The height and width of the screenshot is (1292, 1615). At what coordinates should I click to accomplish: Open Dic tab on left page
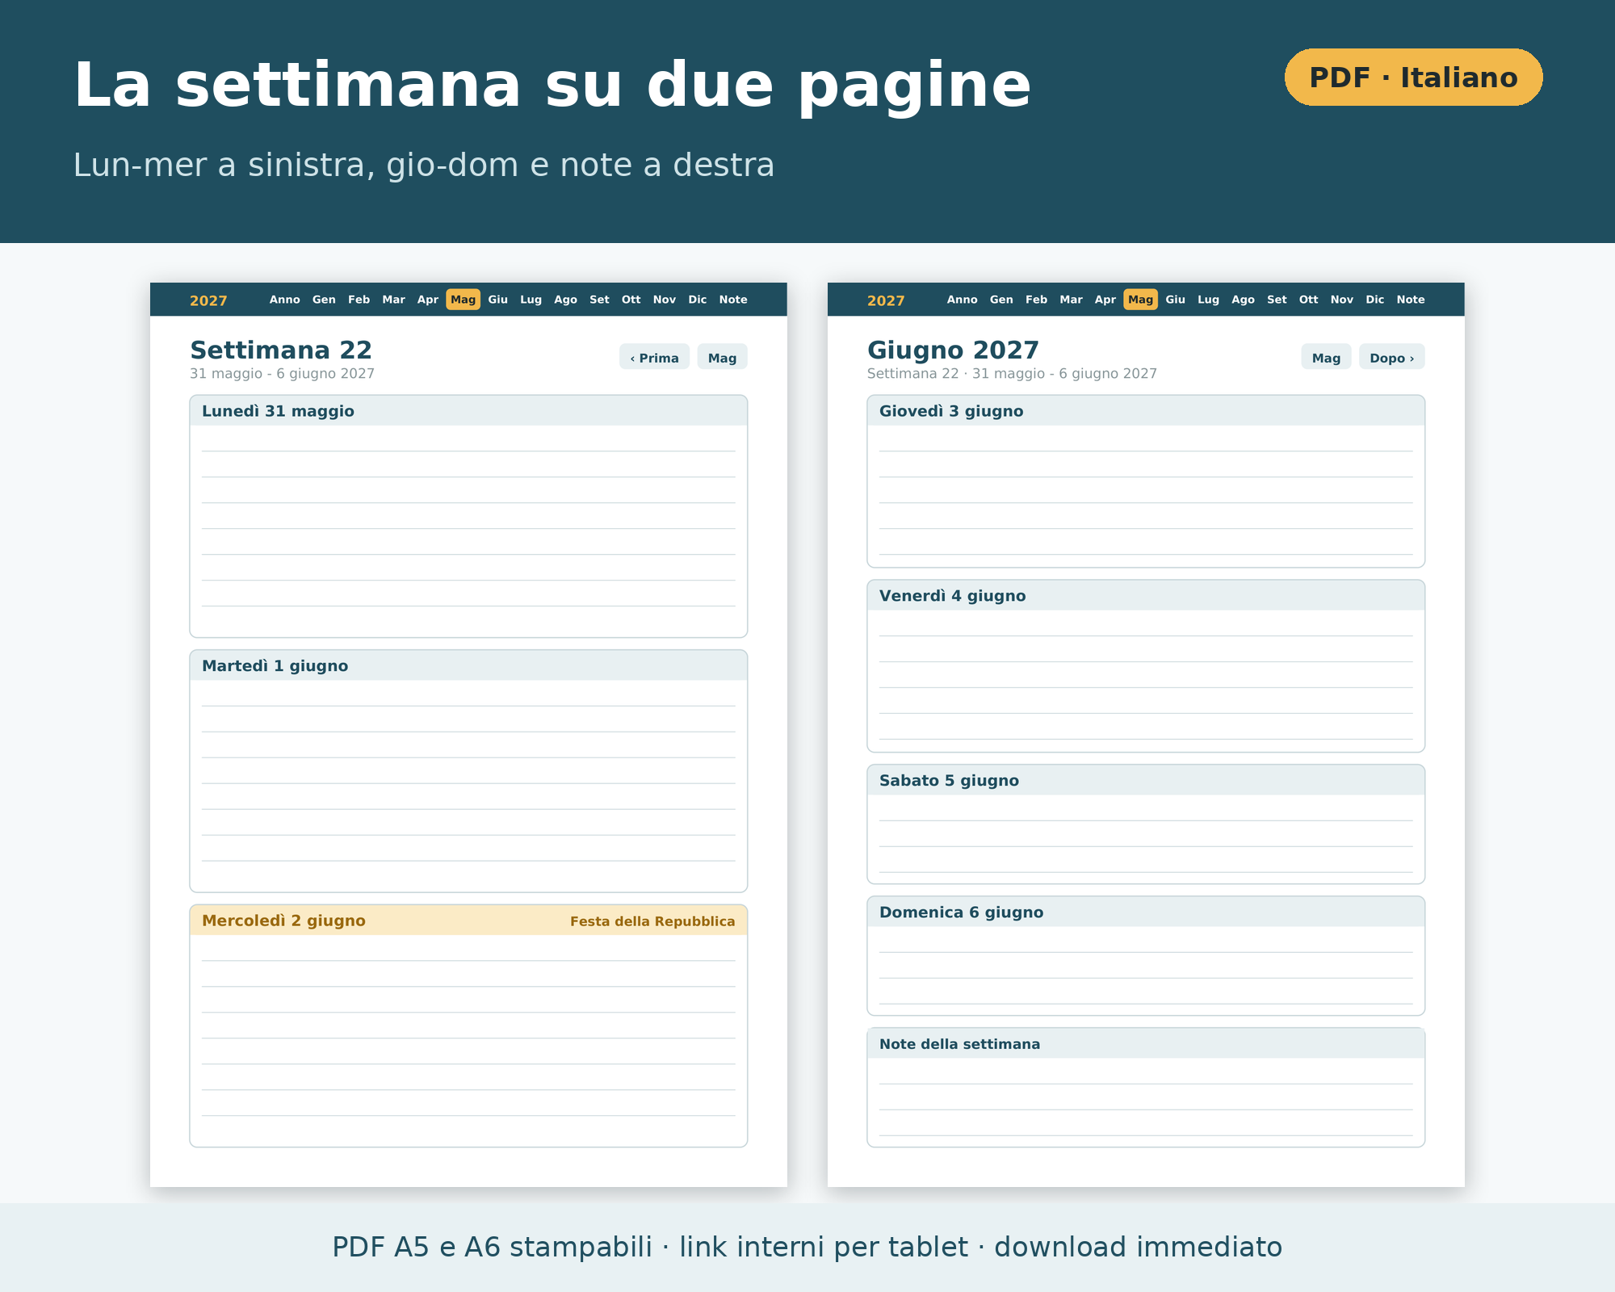point(697,300)
